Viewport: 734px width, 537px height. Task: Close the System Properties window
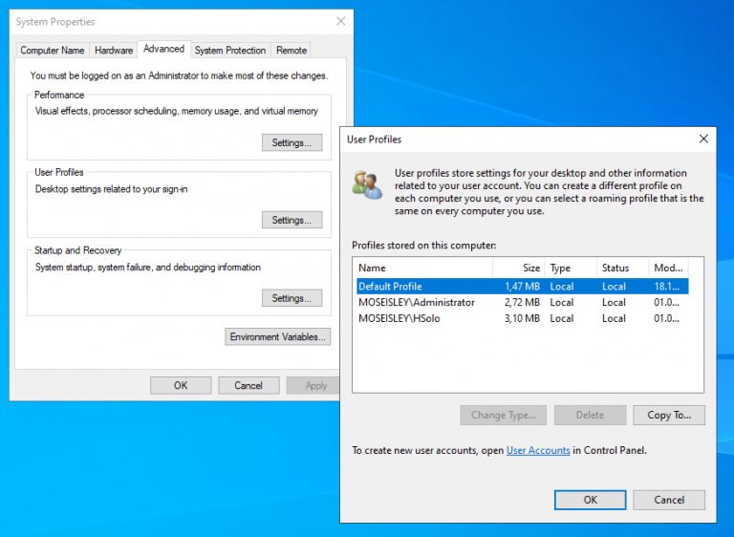340,21
